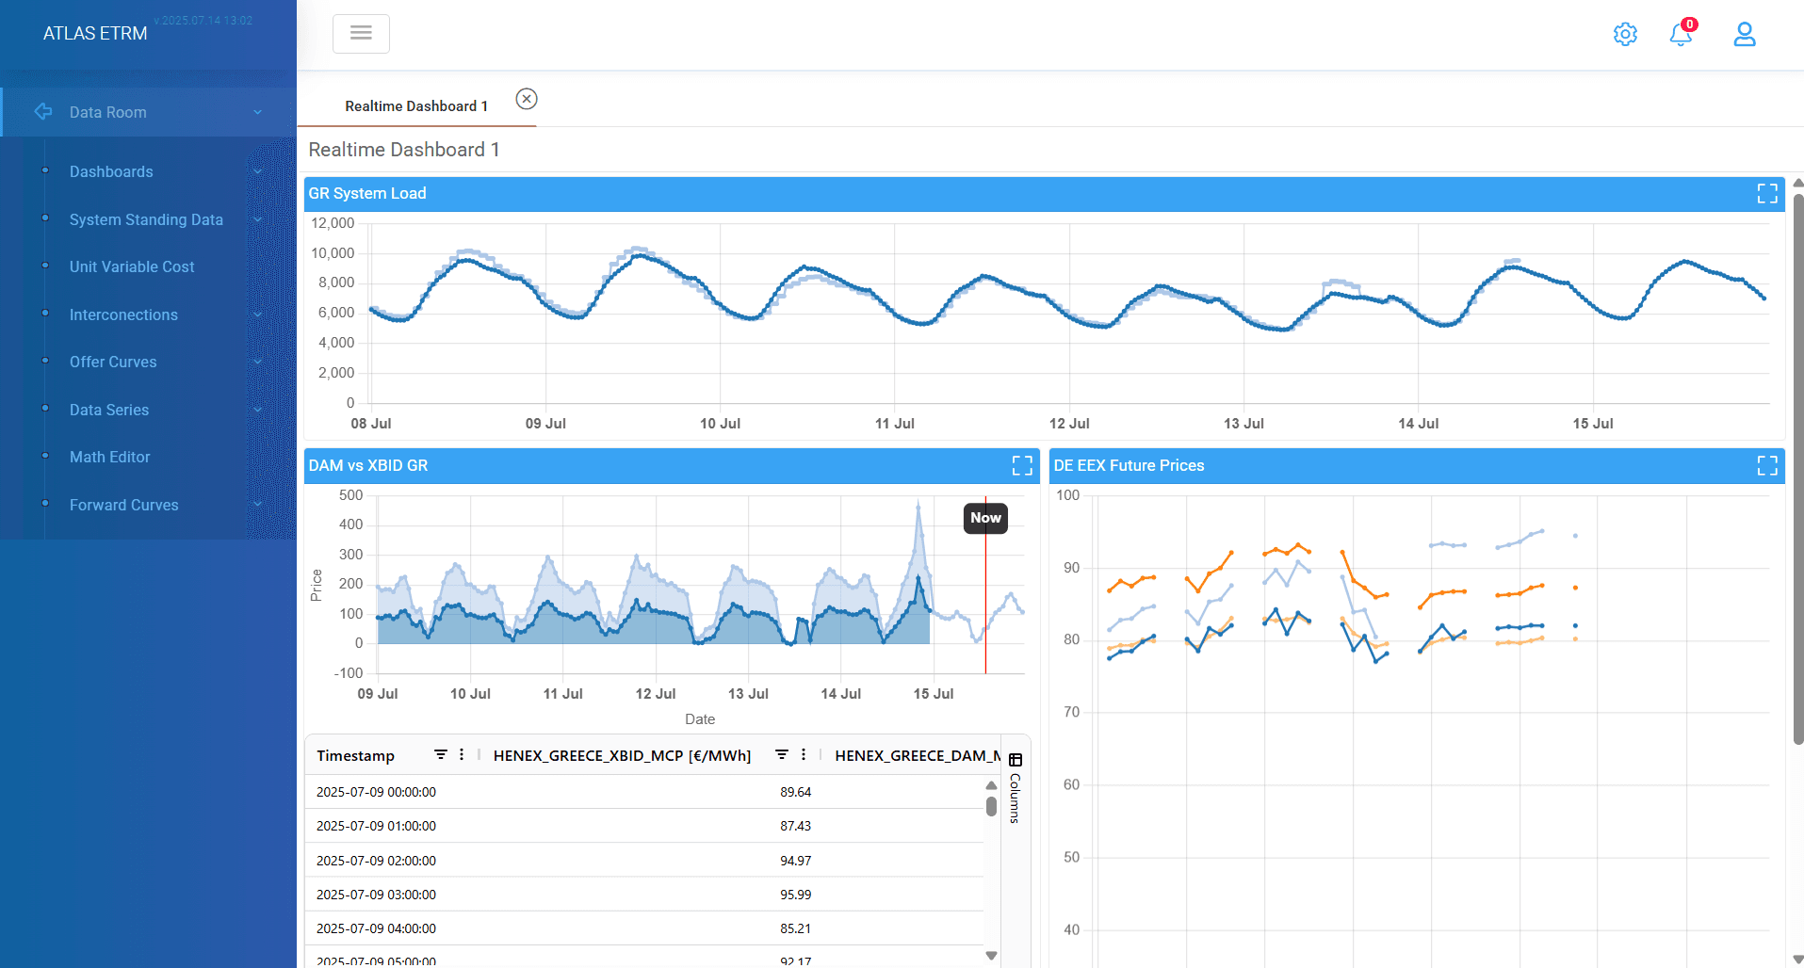Close the Realtime Dashboard 1 tab

coord(527,99)
